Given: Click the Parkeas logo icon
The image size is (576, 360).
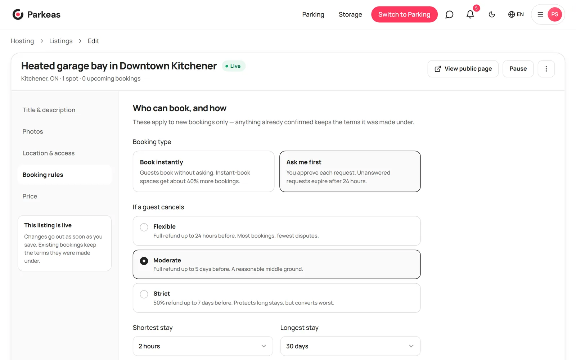Looking at the screenshot, I should click(18, 14).
